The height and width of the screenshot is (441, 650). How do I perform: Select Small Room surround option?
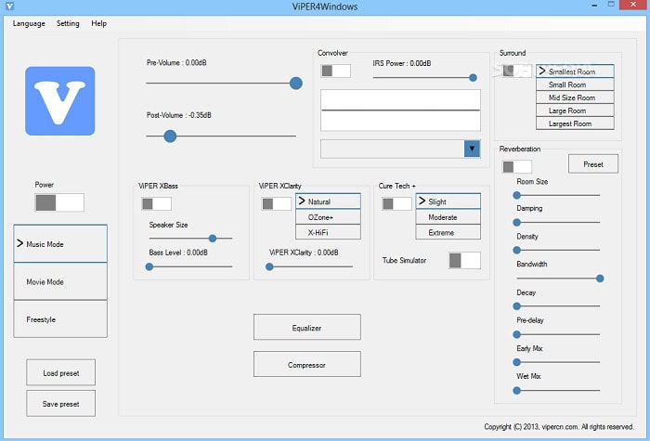(575, 84)
